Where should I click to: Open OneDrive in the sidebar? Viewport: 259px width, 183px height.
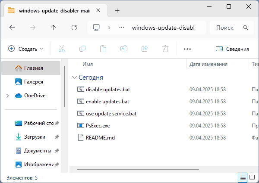click(x=31, y=96)
